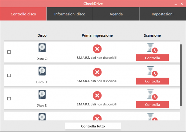Select the Disco C: label

tap(42, 59)
